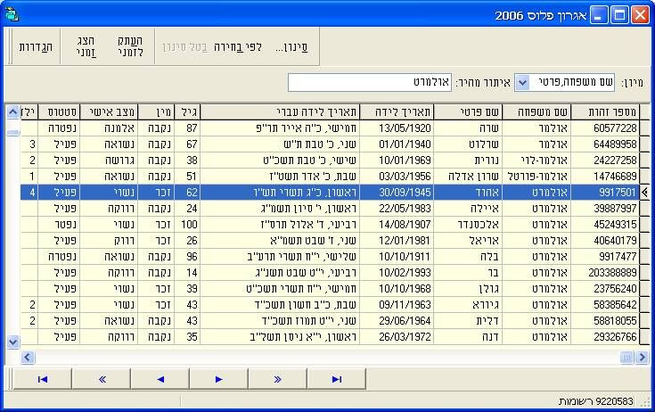The image size is (655, 412).
Task: Click birth date 13/05/1920
Action: pyautogui.click(x=397, y=128)
